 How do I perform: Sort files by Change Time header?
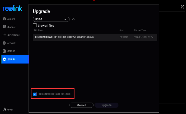coord(140,30)
